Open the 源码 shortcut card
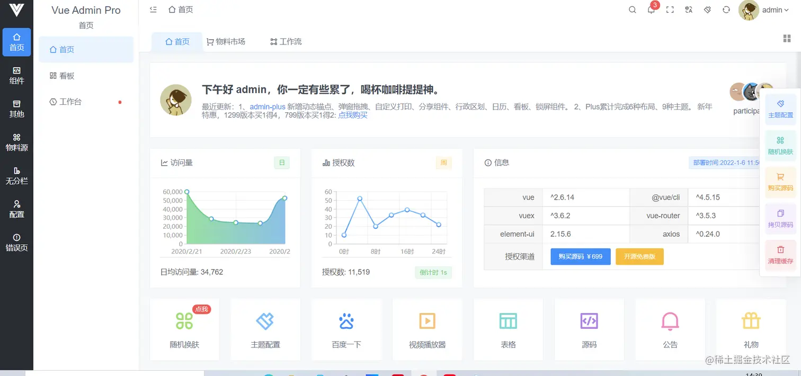This screenshot has width=801, height=376. coord(589,329)
